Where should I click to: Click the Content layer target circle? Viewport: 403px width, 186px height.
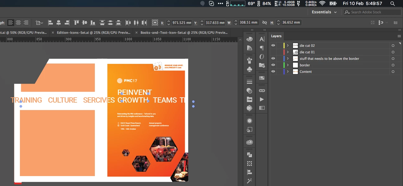tap(393, 72)
